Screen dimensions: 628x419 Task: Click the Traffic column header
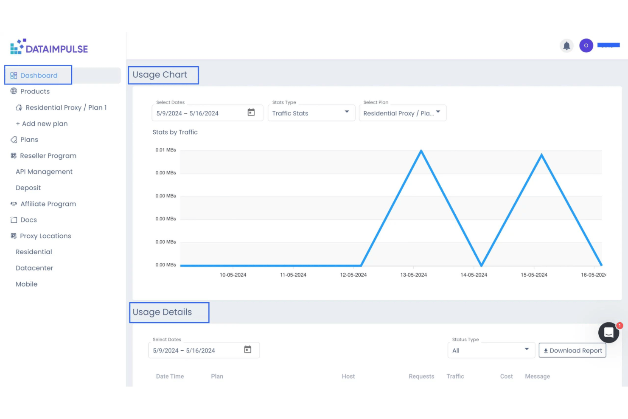tap(455, 377)
